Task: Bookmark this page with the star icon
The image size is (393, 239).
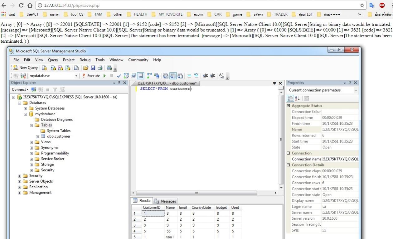Action: pyautogui.click(x=362, y=5)
